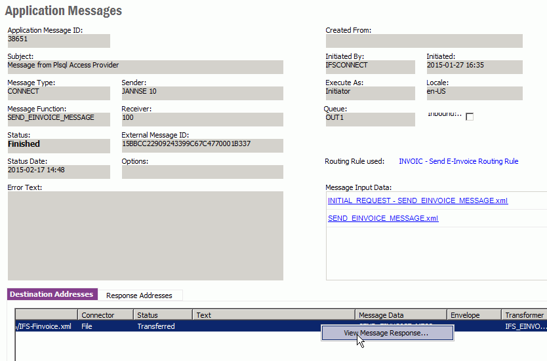
Task: Focus the Subject field
Action: (x=145, y=67)
